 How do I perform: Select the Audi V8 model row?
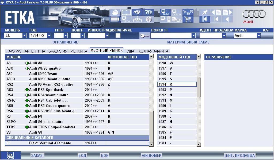(77, 132)
